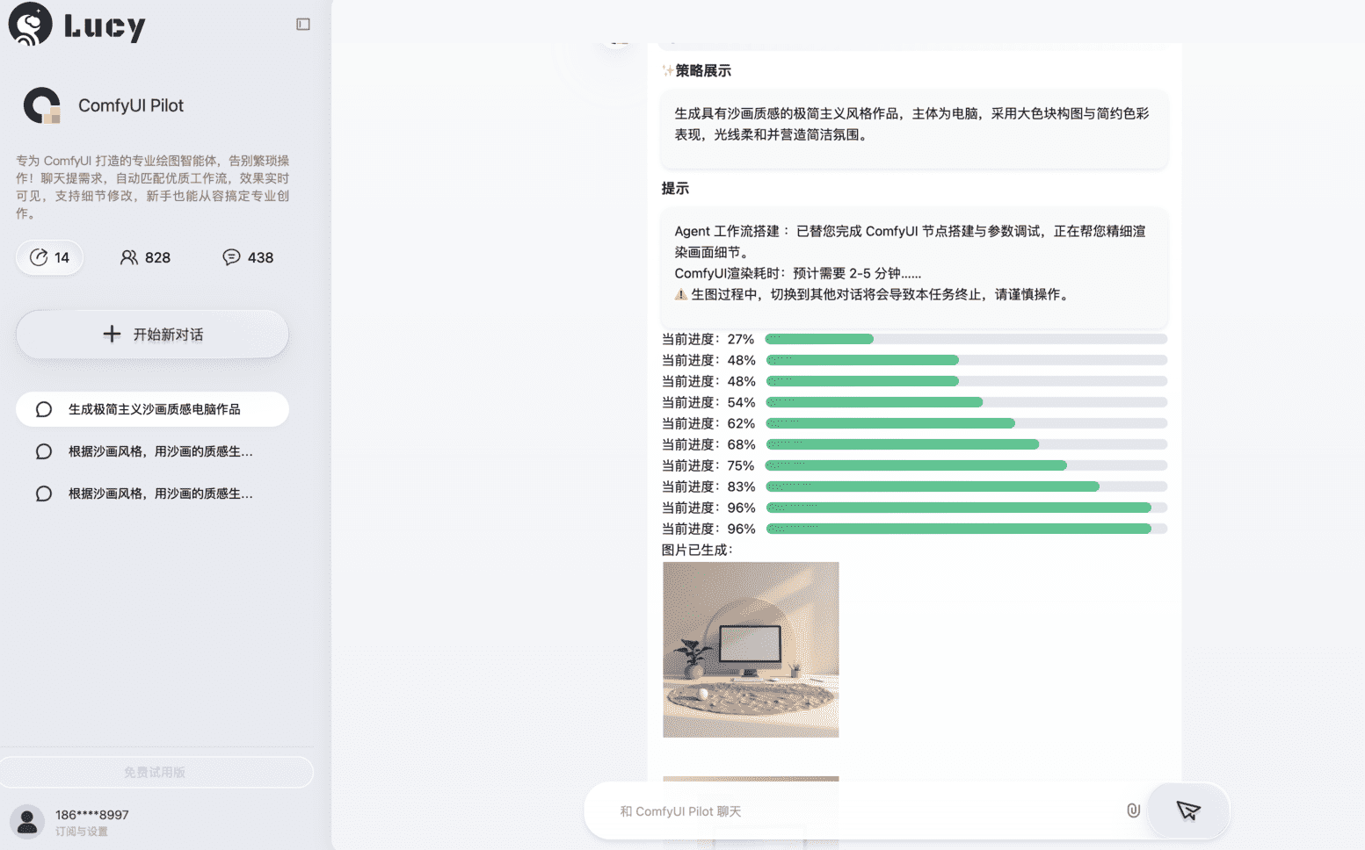1365x850 pixels.
Task: Click the 75% progress bar
Action: 966,465
